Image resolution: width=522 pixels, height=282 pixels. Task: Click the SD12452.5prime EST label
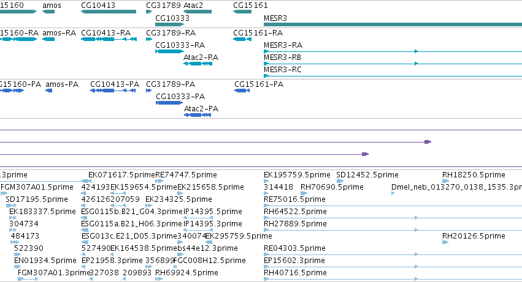pyautogui.click(x=367, y=175)
